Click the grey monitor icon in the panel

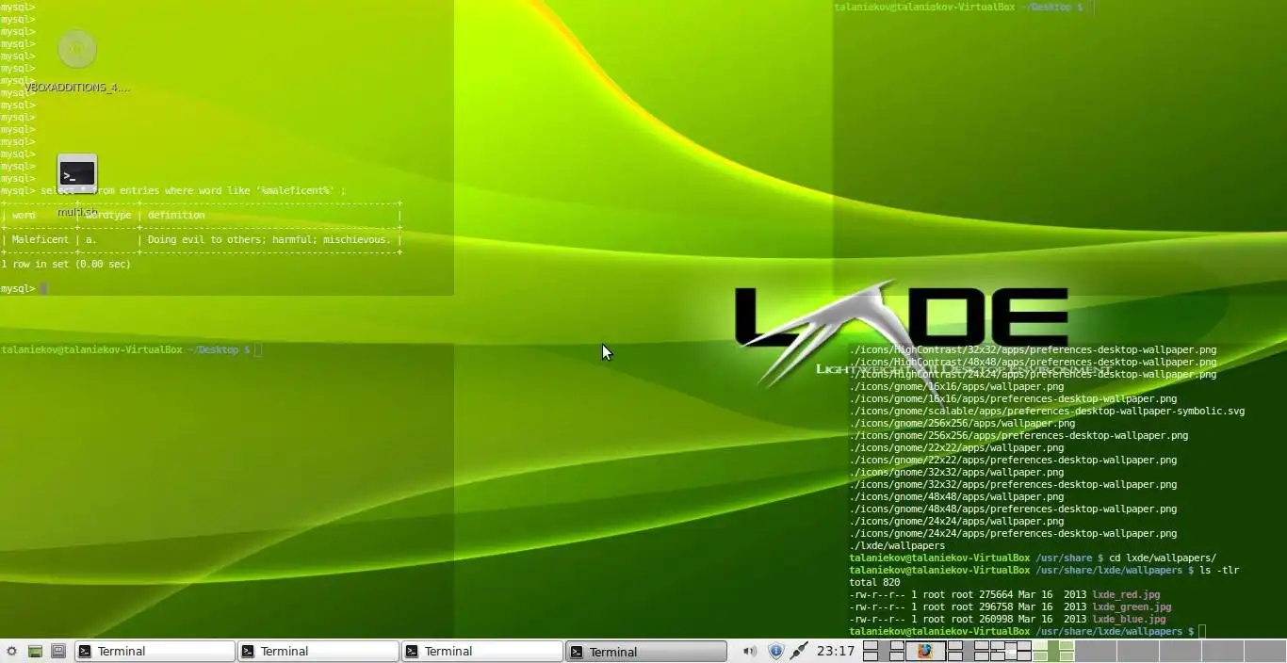click(x=58, y=651)
